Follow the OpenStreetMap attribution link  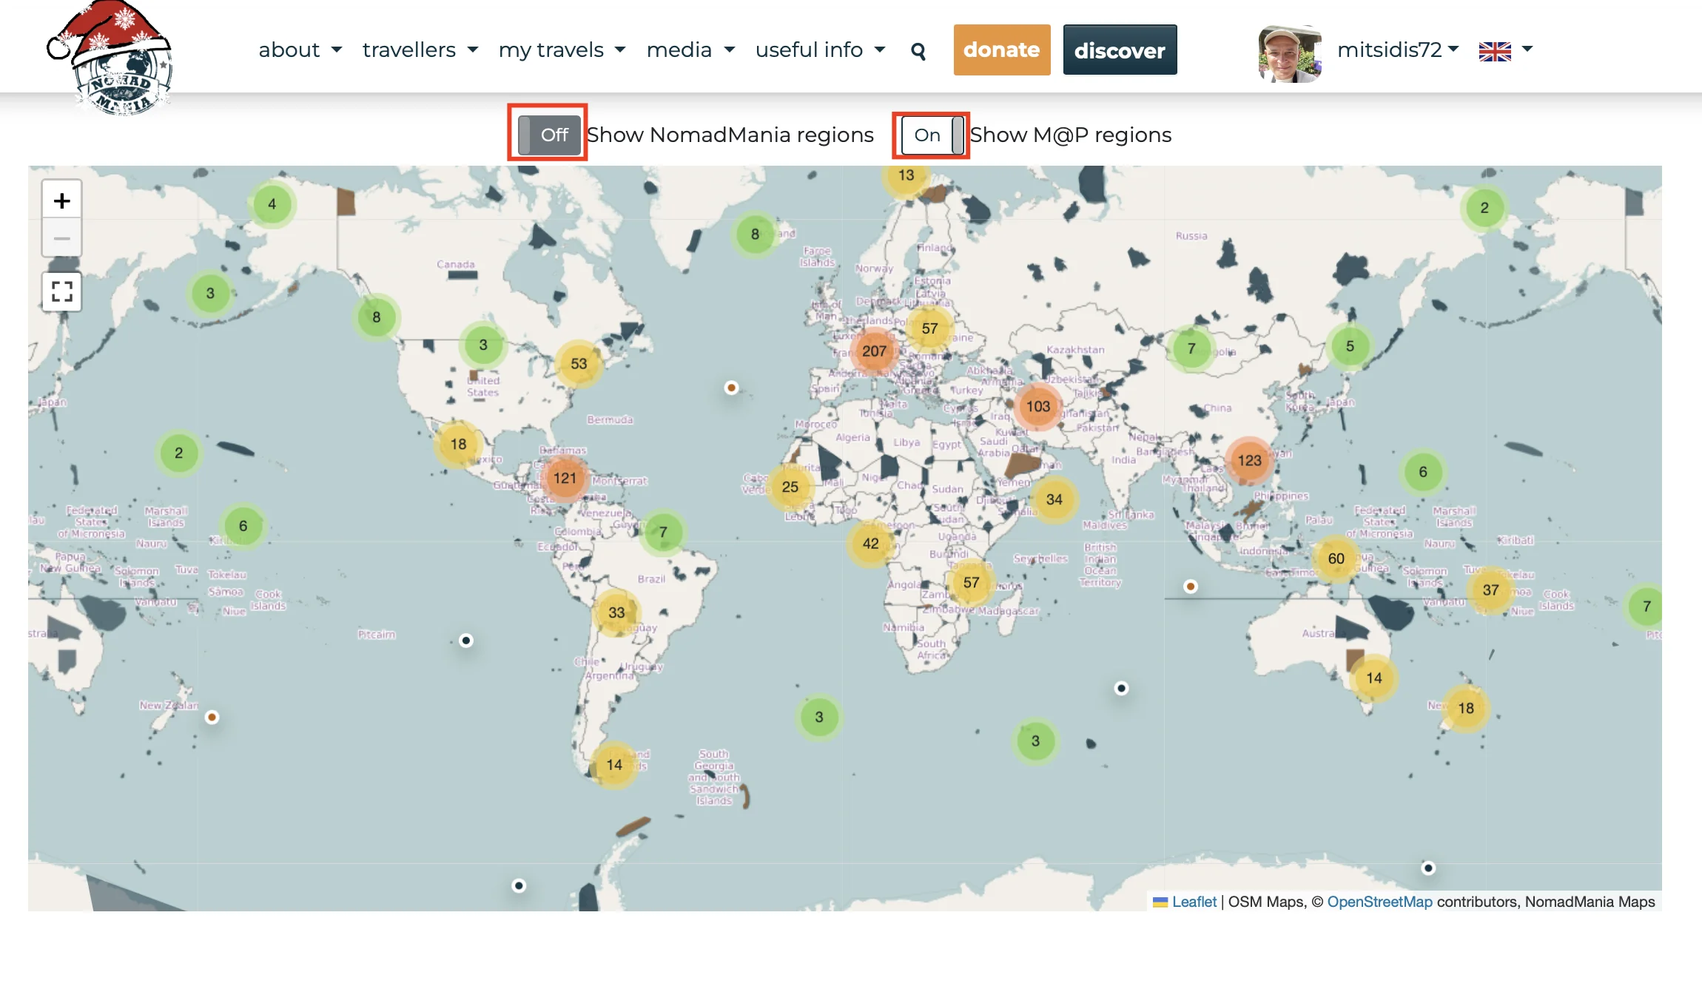(1379, 902)
